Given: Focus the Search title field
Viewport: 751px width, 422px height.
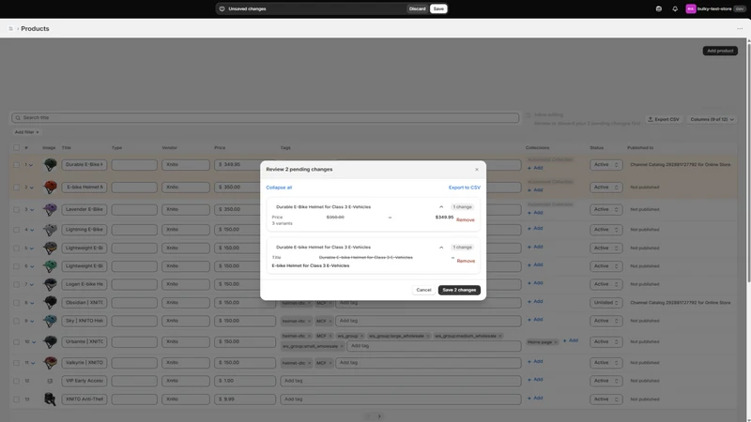Looking at the screenshot, I should [x=266, y=118].
